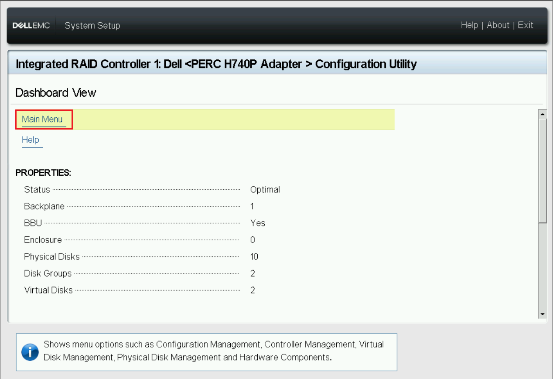
Task: Click the Integrated RAID Controller title text
Action: pos(216,64)
